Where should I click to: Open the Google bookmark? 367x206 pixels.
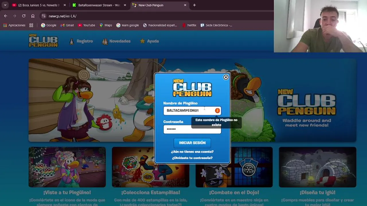(48, 25)
